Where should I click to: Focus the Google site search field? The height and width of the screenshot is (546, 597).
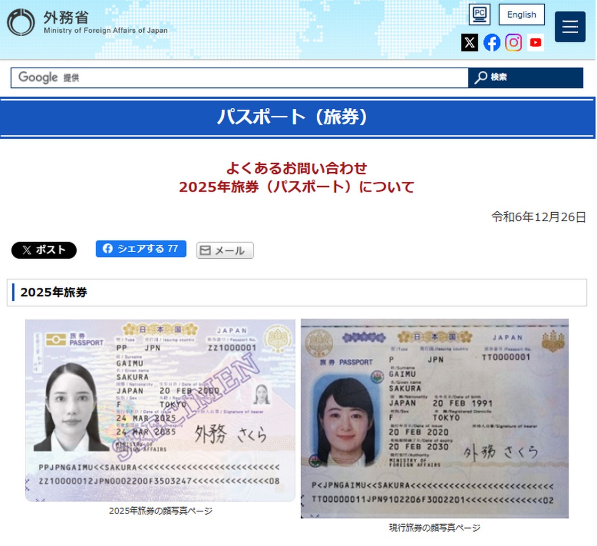coord(239,78)
